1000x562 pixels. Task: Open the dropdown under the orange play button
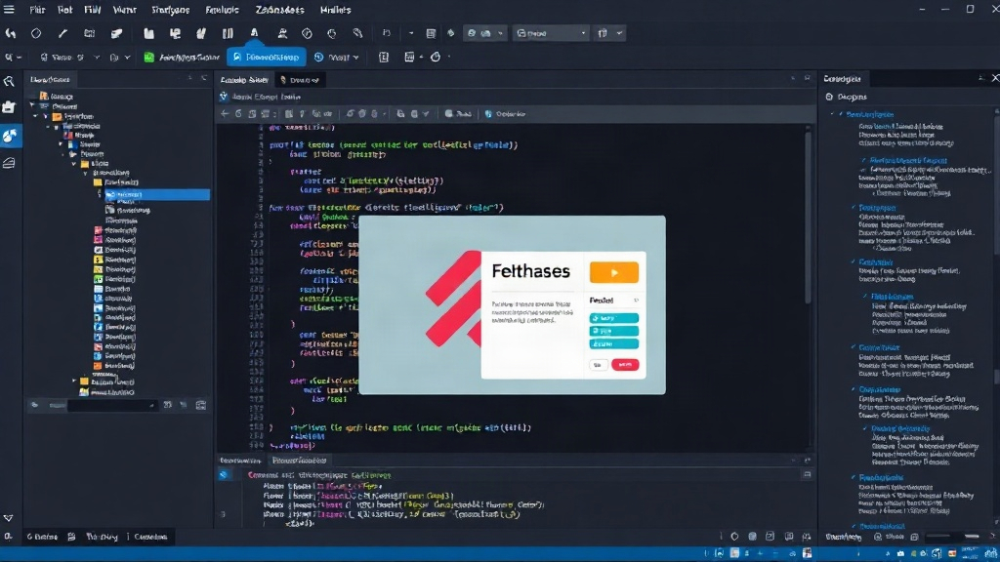point(613,301)
